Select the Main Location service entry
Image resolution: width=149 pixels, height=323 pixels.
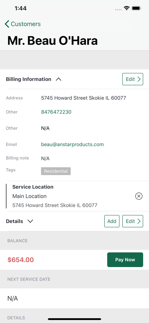(x=74, y=196)
